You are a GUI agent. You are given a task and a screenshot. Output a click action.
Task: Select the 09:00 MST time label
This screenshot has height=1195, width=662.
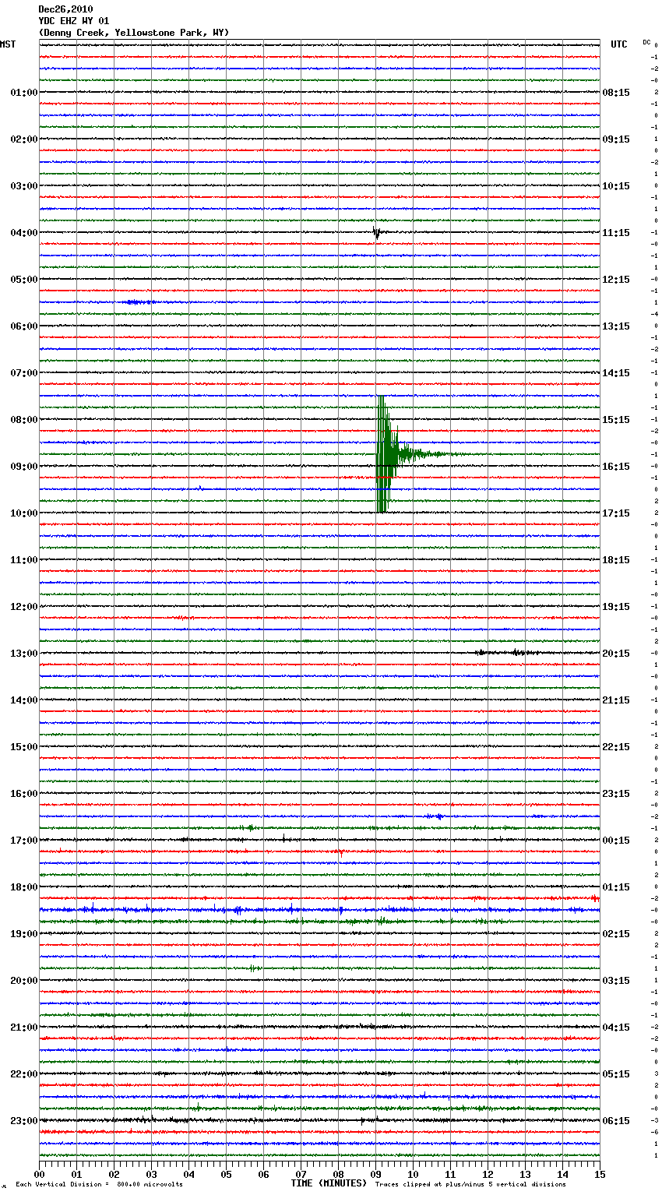(23, 467)
